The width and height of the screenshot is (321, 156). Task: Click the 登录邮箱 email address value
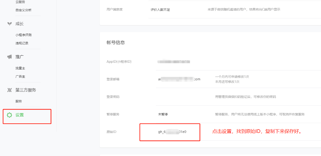click(x=179, y=79)
